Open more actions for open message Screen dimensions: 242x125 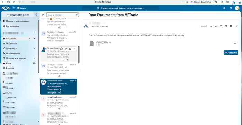pos(236,26)
